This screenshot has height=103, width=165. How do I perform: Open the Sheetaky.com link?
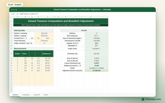[153, 99]
